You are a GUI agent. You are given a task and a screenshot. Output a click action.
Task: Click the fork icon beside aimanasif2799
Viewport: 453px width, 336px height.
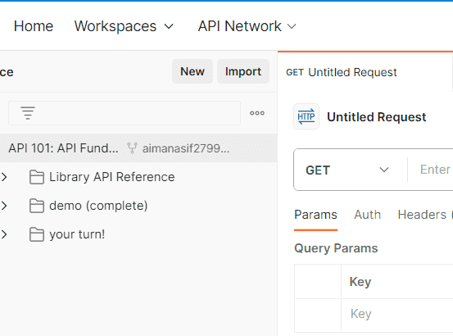point(132,148)
